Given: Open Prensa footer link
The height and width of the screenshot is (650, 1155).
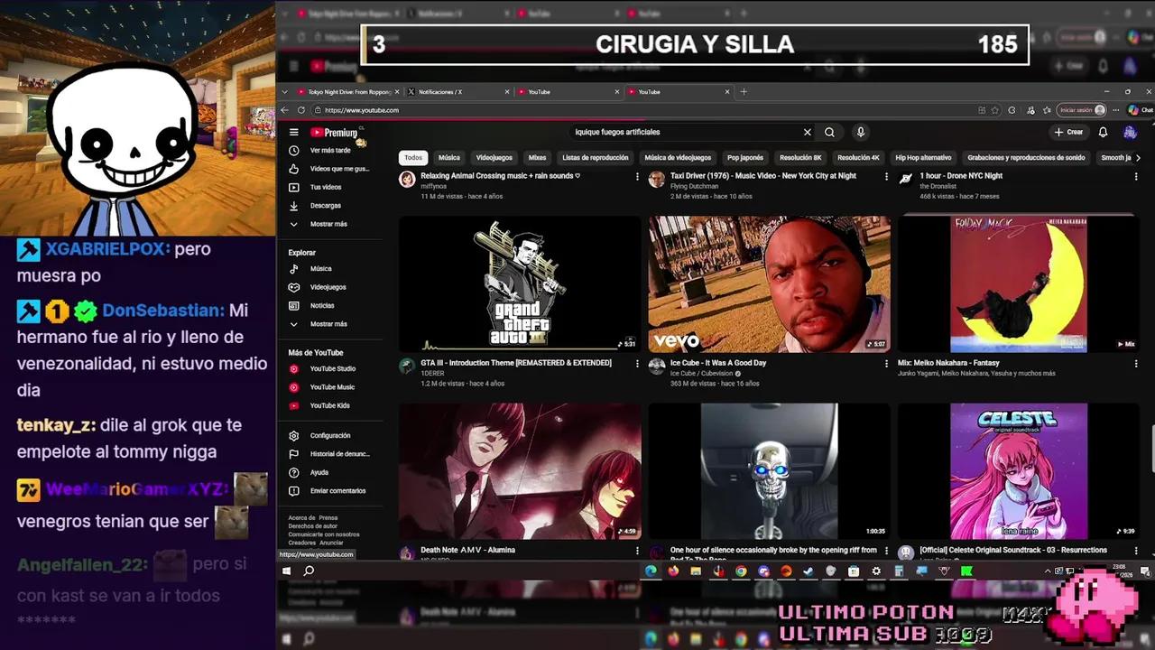Looking at the screenshot, I should point(328,518).
